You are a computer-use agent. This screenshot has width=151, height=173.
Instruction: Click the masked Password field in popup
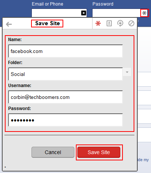(x=66, y=120)
